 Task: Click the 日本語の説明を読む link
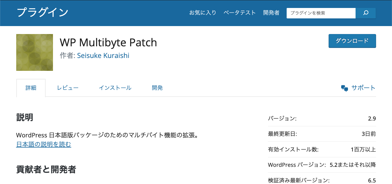coord(44,144)
